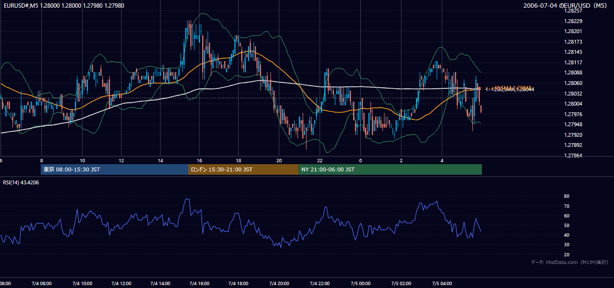Click the Tokyo 08:00-15:30 JST session bar
Viewport: 614px width, 288px height.
click(114, 169)
